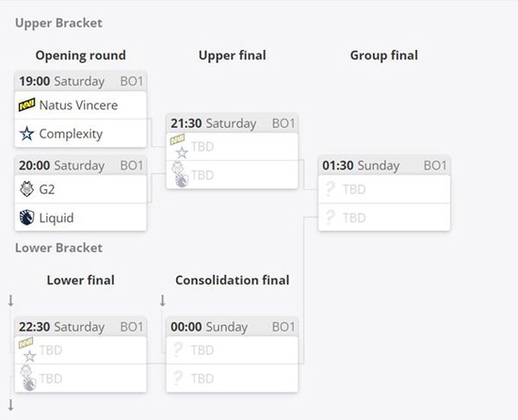This screenshot has width=518, height=420.
Task: Click the down arrow below Lower final match
Action: click(x=11, y=405)
